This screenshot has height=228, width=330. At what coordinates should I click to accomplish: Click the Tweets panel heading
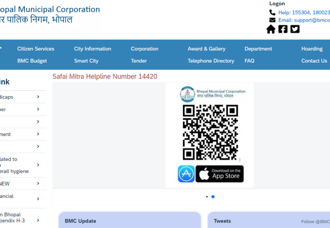tap(222, 221)
